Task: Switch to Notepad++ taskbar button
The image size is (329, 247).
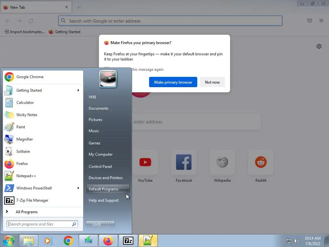Action: coord(148,241)
